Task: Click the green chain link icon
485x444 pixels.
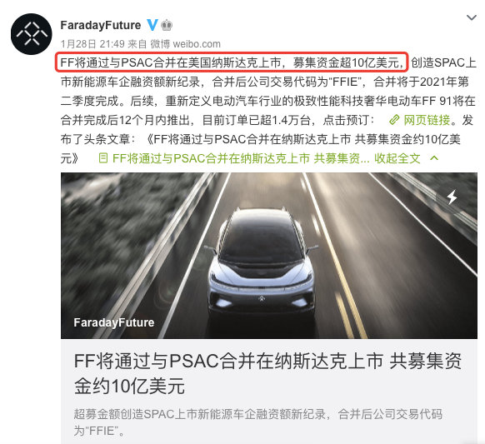Action: (394, 120)
